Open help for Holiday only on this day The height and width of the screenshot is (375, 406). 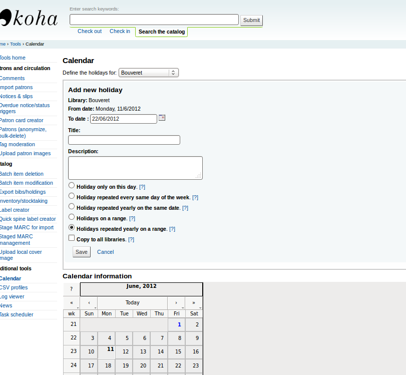coord(142,187)
